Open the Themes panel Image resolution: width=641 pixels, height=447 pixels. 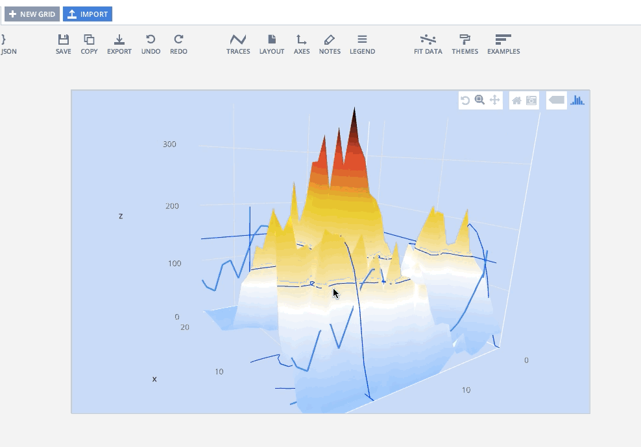(x=465, y=43)
